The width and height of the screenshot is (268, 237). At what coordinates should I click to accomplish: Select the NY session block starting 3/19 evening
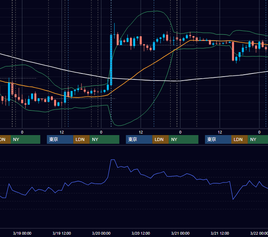[104, 139]
